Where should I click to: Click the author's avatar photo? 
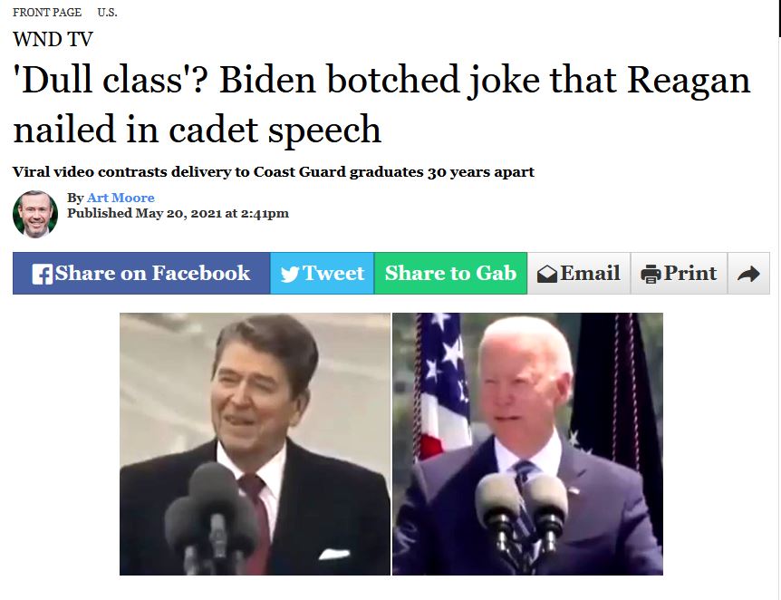point(34,213)
